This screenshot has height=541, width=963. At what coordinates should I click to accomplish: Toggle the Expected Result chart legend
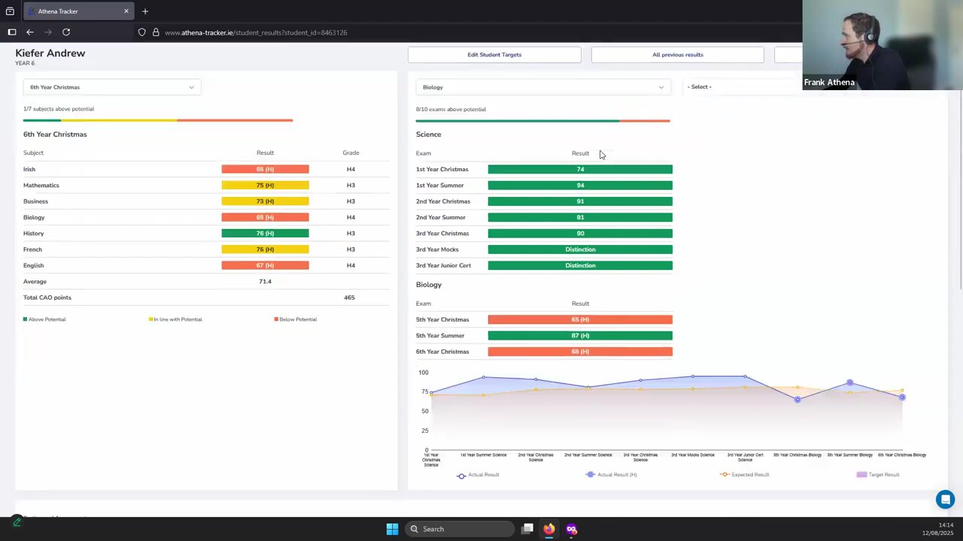click(x=745, y=475)
